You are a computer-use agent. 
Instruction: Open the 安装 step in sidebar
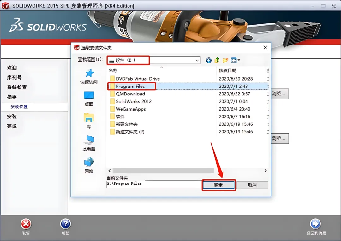(12, 117)
